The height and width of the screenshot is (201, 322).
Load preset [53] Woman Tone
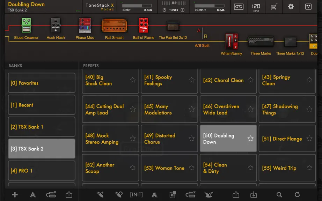point(169,168)
